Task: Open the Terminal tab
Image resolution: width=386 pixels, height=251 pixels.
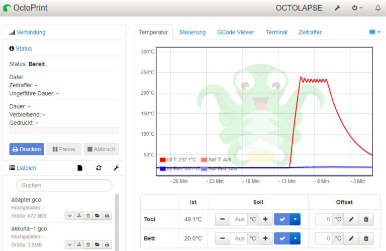Action: [276, 32]
